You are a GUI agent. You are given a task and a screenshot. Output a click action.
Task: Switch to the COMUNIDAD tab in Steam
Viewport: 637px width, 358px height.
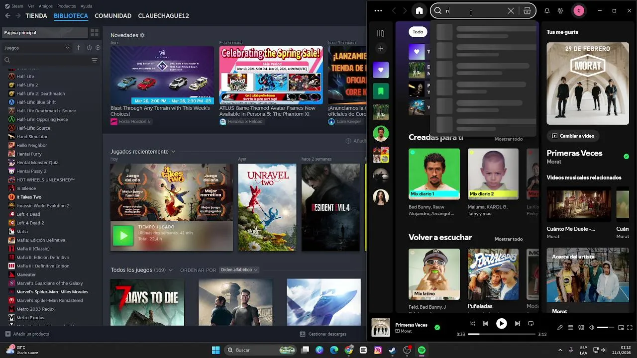point(113,16)
